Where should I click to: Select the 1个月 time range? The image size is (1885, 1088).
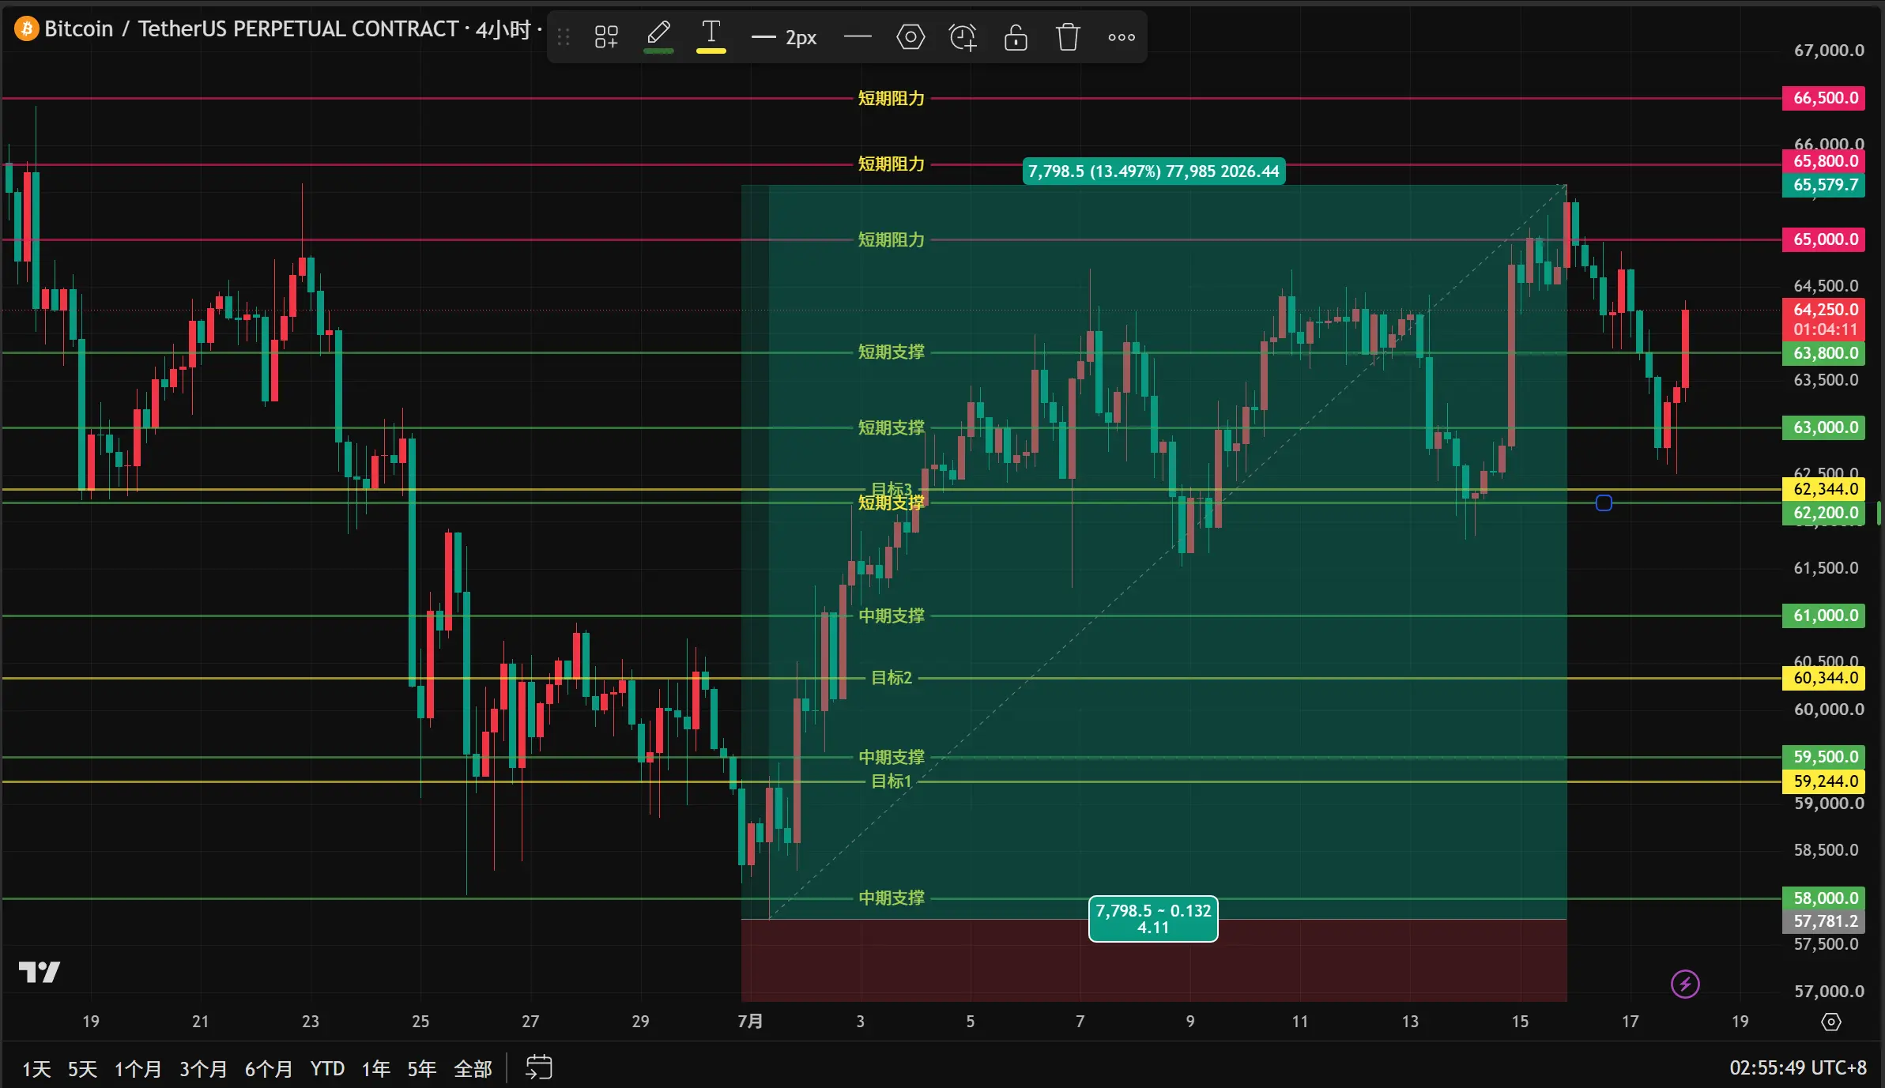[x=138, y=1069]
